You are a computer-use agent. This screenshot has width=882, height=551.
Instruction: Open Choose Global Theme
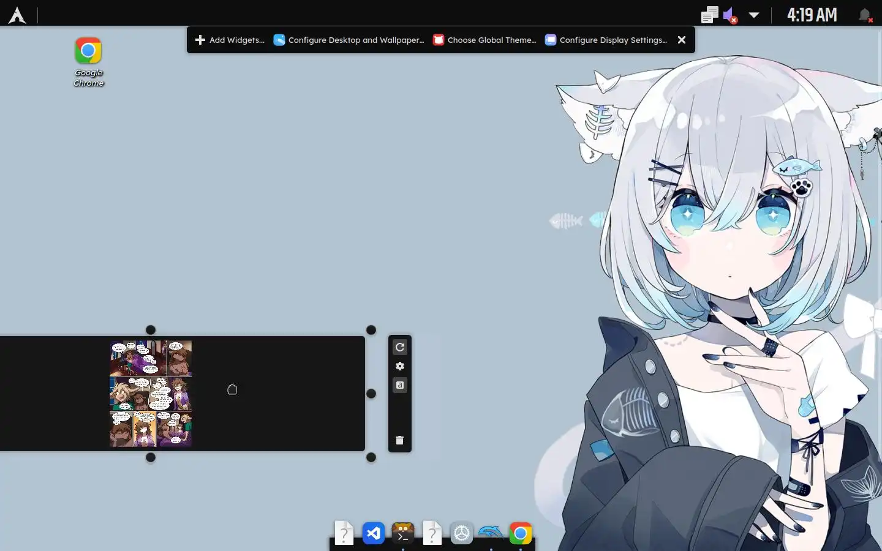[484, 40]
